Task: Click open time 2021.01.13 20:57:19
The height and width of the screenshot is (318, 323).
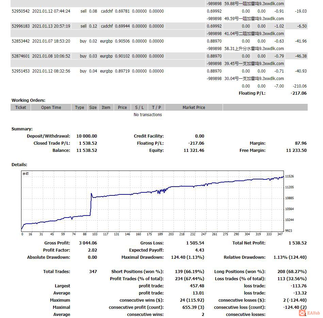Action: [51, 26]
